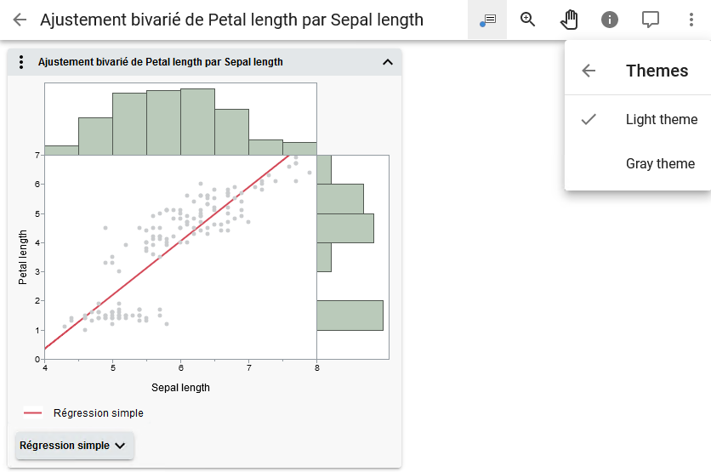Switch to Gray theme
Image resolution: width=711 pixels, height=472 pixels.
point(660,163)
